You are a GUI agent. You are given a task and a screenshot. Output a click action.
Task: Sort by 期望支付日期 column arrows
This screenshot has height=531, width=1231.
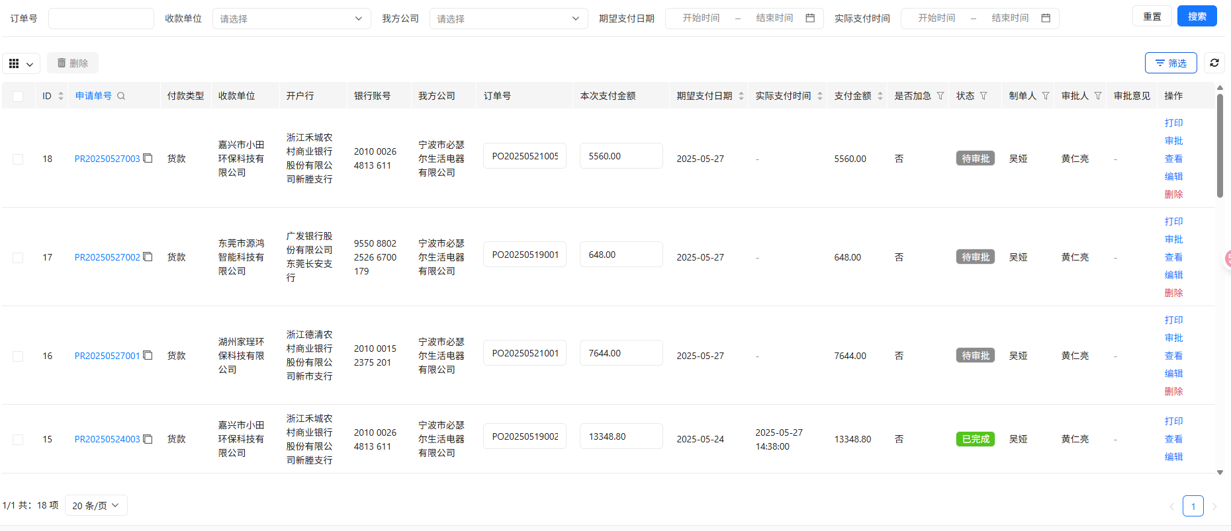741,96
